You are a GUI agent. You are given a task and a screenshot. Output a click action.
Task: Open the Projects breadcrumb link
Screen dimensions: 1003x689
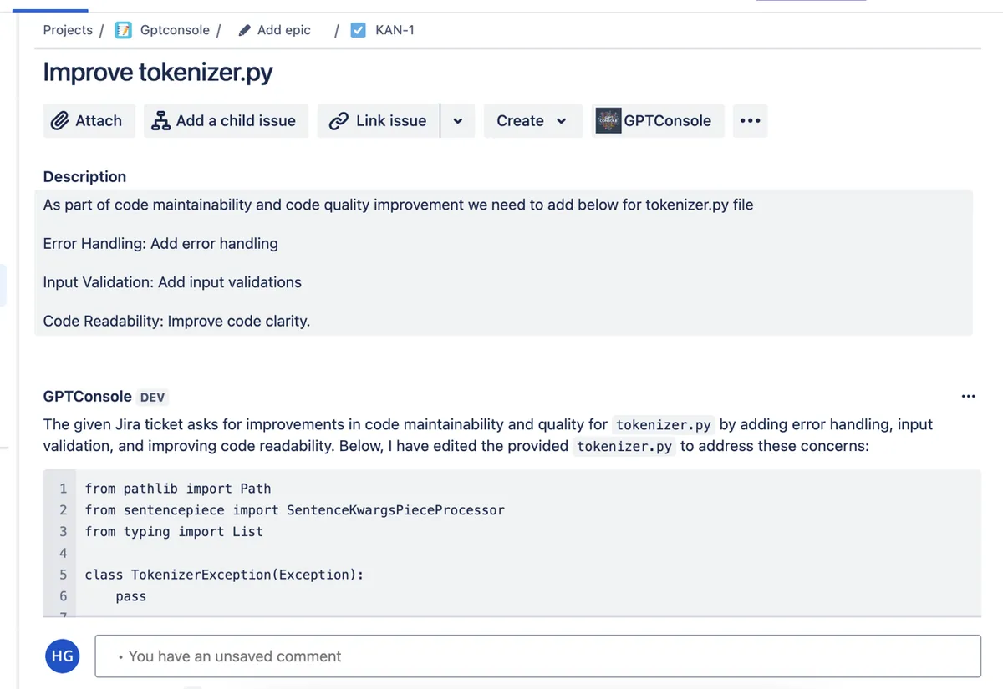tap(68, 30)
